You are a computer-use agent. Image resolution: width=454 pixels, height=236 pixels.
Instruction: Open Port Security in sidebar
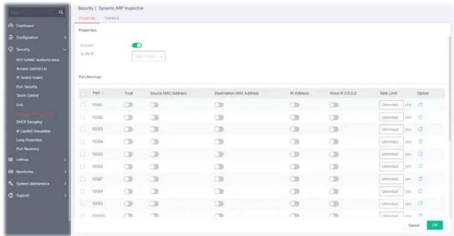tap(27, 87)
